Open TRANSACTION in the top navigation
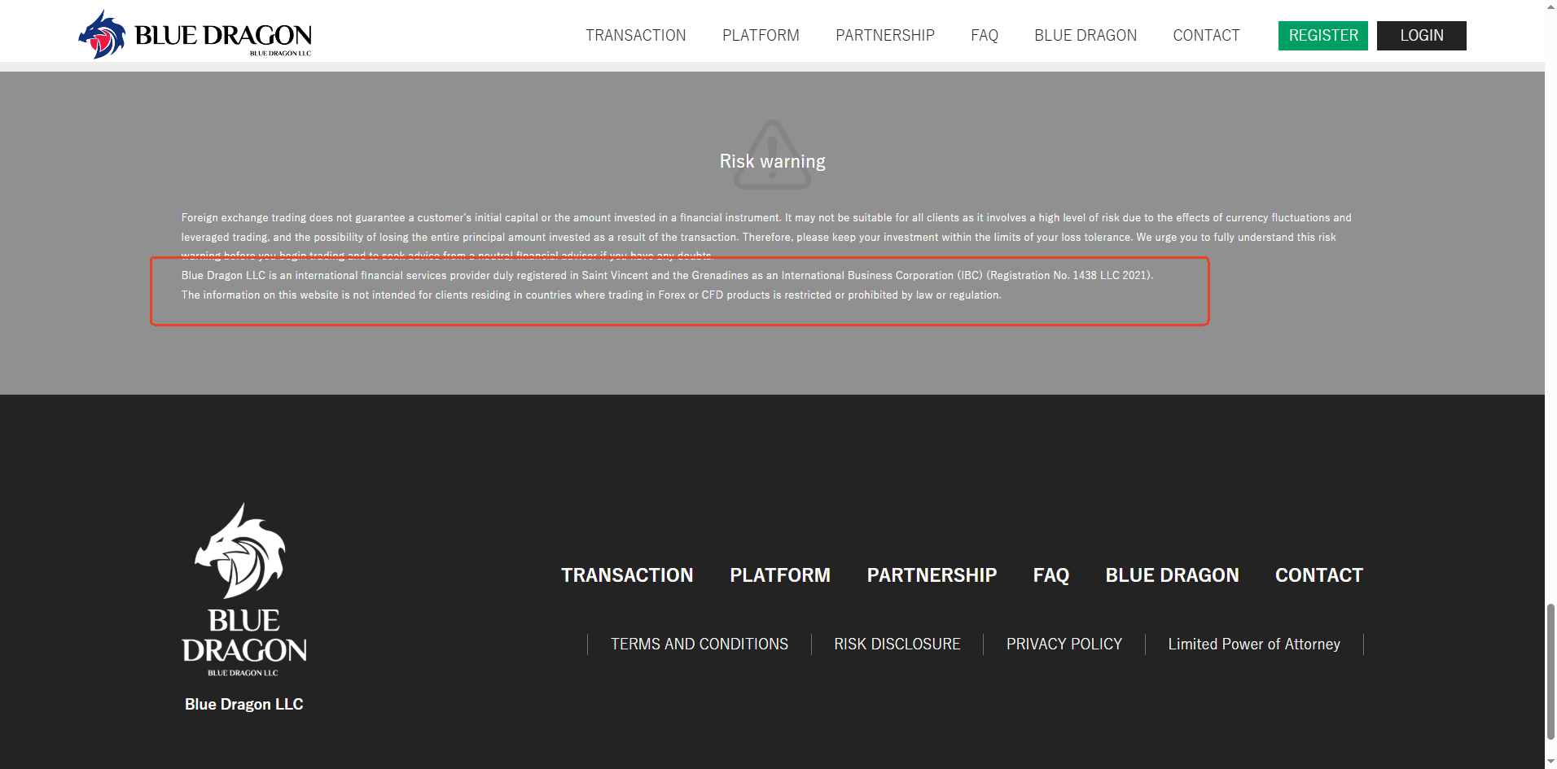 (x=636, y=36)
